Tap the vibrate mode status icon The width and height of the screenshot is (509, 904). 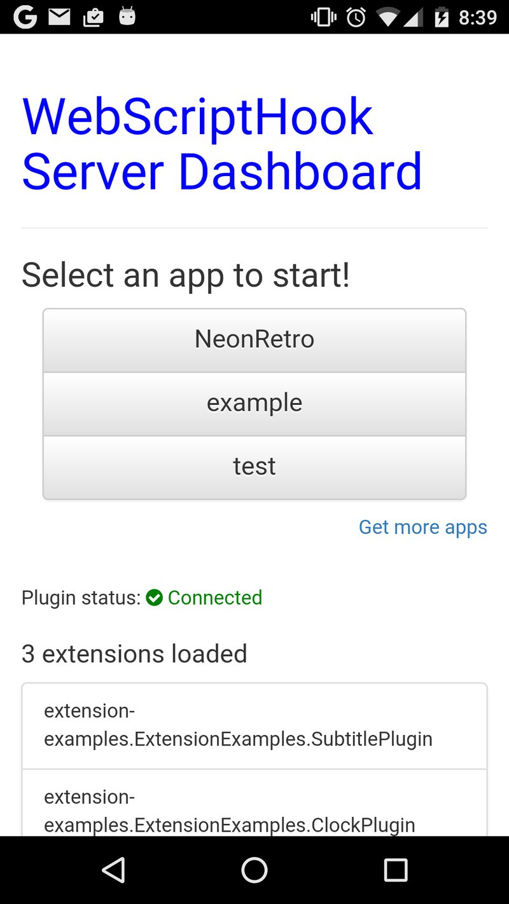(324, 17)
